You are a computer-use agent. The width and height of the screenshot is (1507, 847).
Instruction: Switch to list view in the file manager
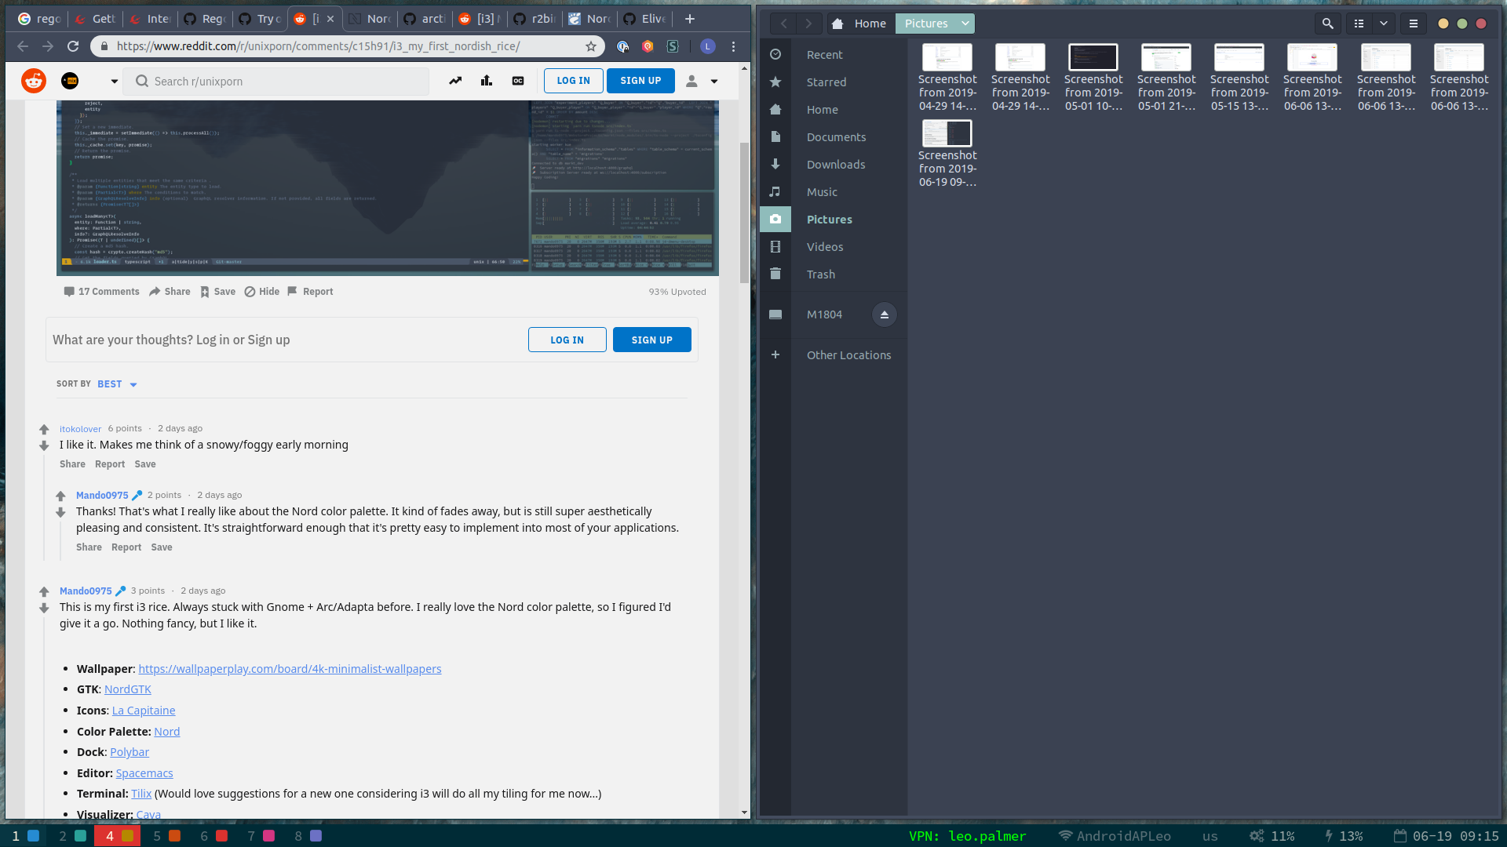[x=1359, y=24]
